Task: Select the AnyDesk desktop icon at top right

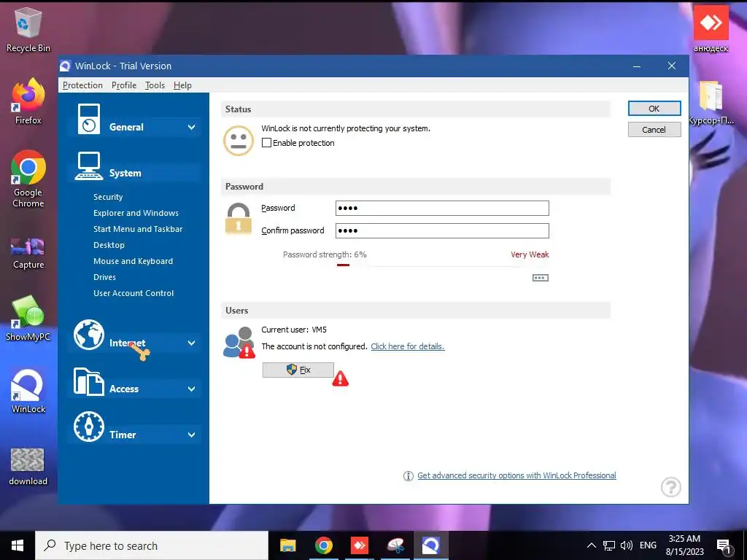Action: point(711,29)
